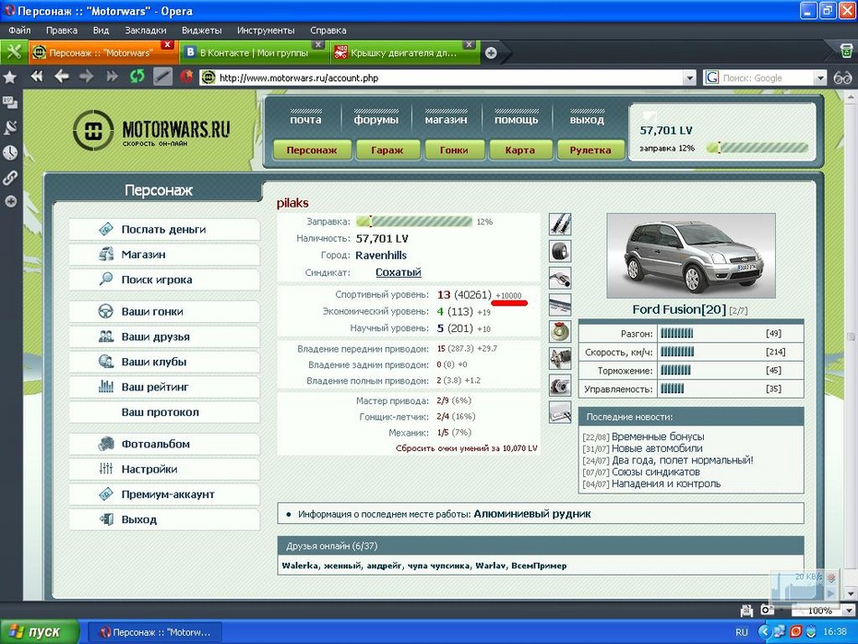The width and height of the screenshot is (858, 644).
Task: Click the Гараж button
Action: click(x=387, y=149)
